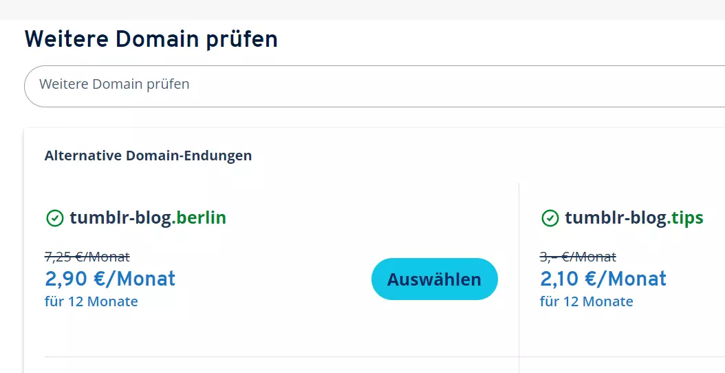Click the green checkmark beside tumblr-blog.berlin

click(54, 218)
